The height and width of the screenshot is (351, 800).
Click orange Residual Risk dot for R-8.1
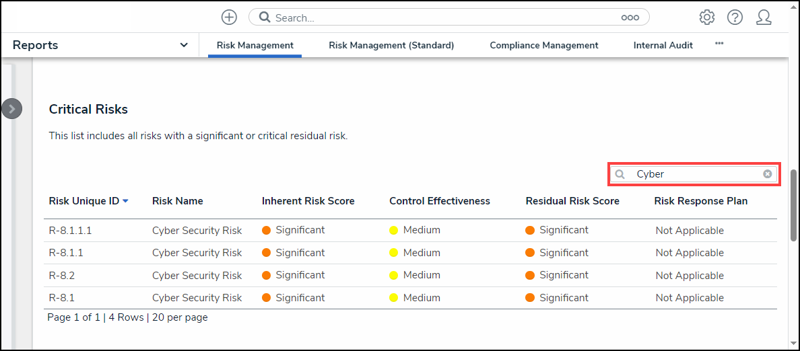(530, 298)
